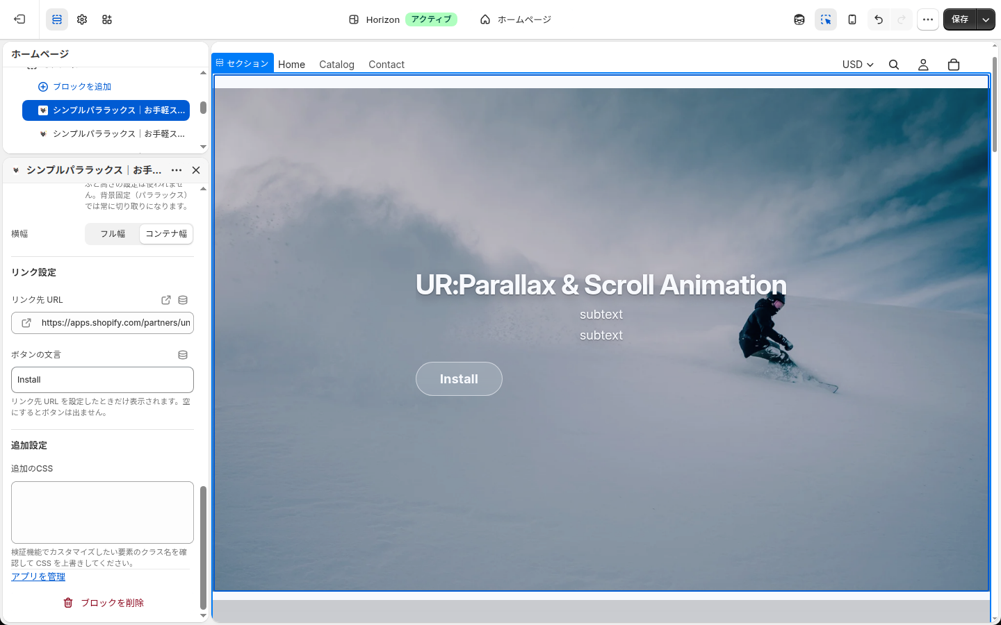
Task: Switch to mobile preview icon
Action: [x=852, y=19]
